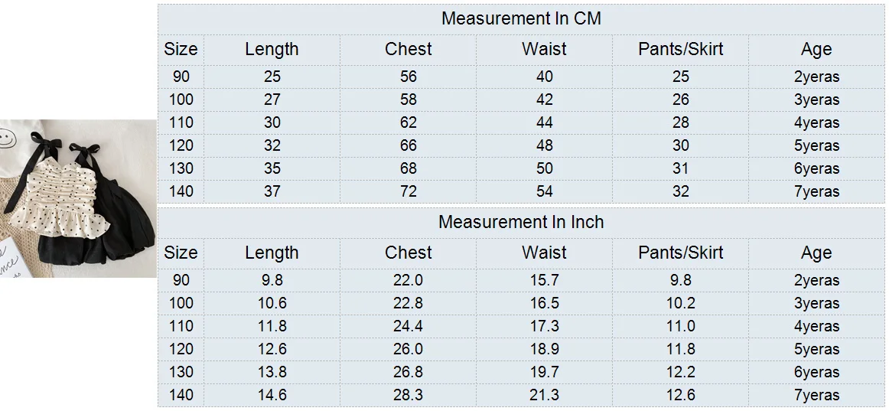
Task: Select size 90 row in CM table
Action: click(521, 77)
